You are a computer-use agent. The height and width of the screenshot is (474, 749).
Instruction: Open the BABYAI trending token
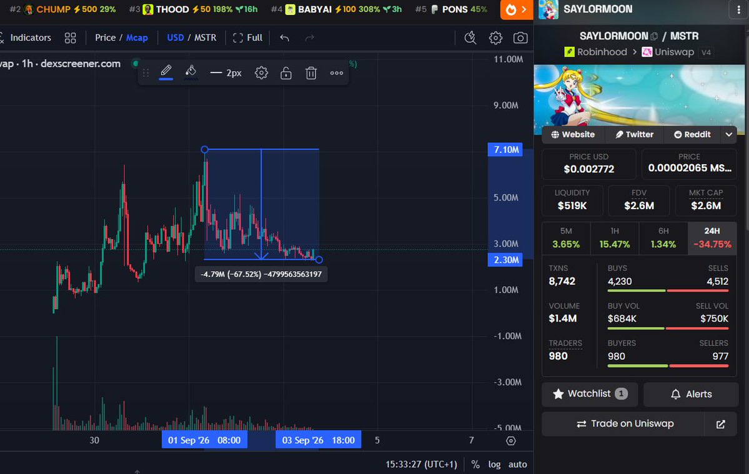336,9
